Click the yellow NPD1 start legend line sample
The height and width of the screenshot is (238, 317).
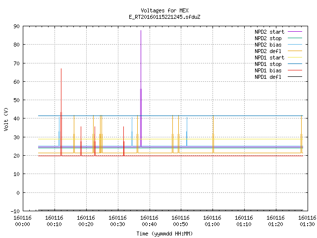coord(295,58)
